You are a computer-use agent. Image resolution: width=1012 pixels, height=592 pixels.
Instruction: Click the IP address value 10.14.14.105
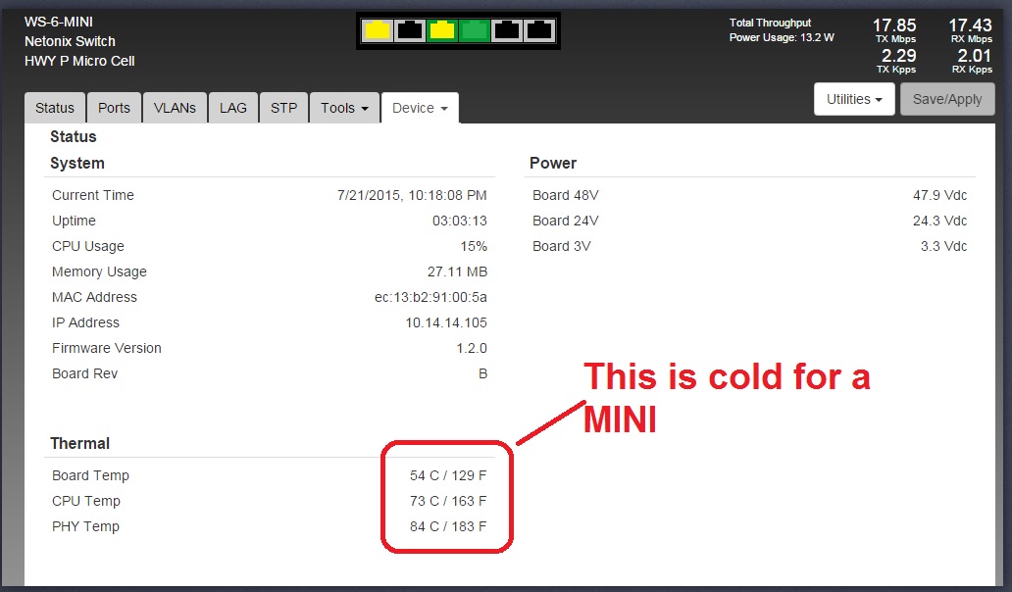(445, 322)
